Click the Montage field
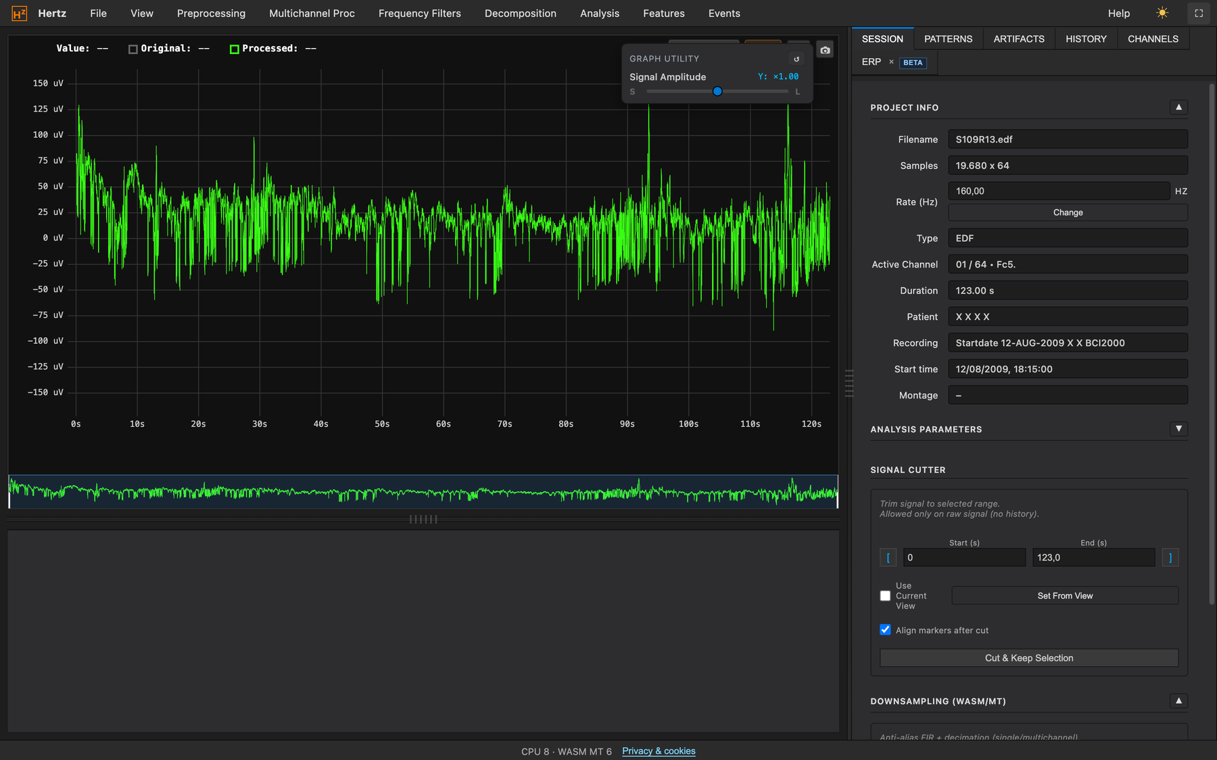 [x=1068, y=395]
